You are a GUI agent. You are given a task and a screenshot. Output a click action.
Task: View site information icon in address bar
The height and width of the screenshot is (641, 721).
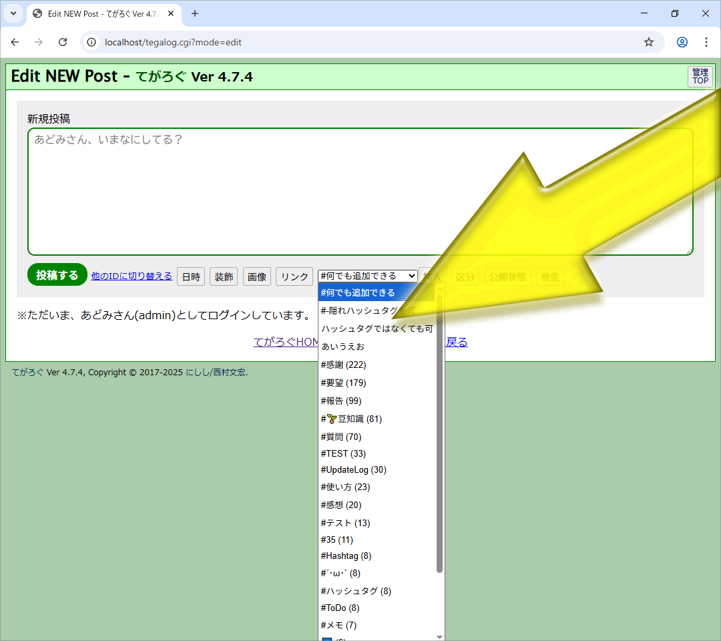[92, 42]
